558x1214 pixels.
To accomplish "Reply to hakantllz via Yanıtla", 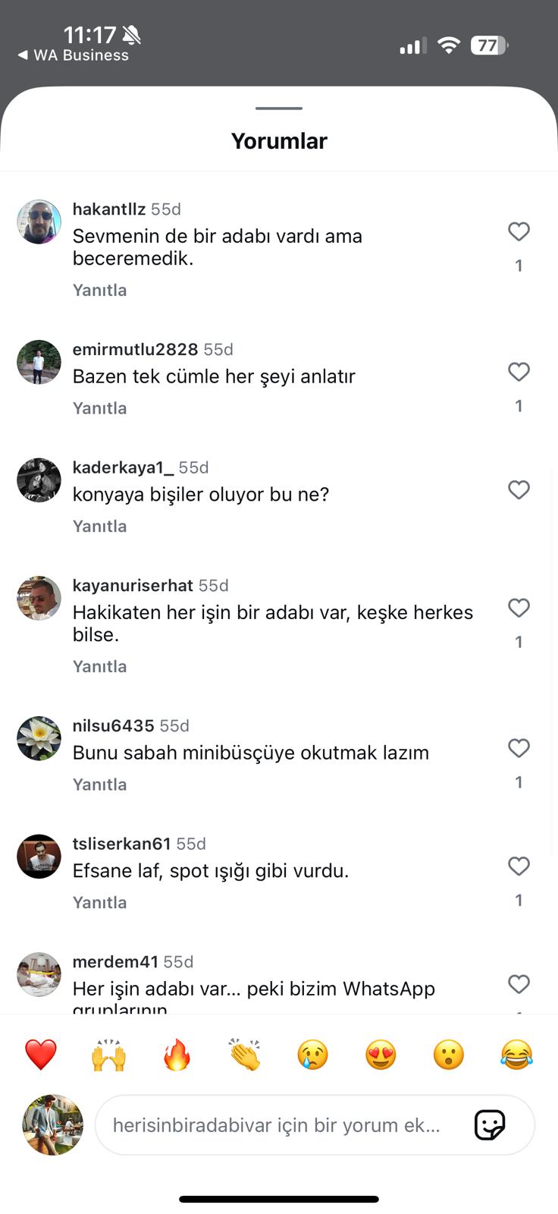I will pyautogui.click(x=99, y=290).
